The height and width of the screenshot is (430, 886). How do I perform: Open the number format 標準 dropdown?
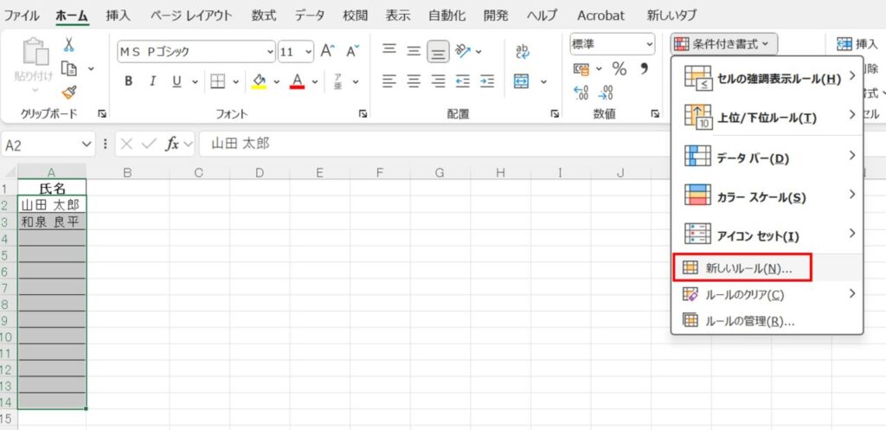pyautogui.click(x=648, y=43)
